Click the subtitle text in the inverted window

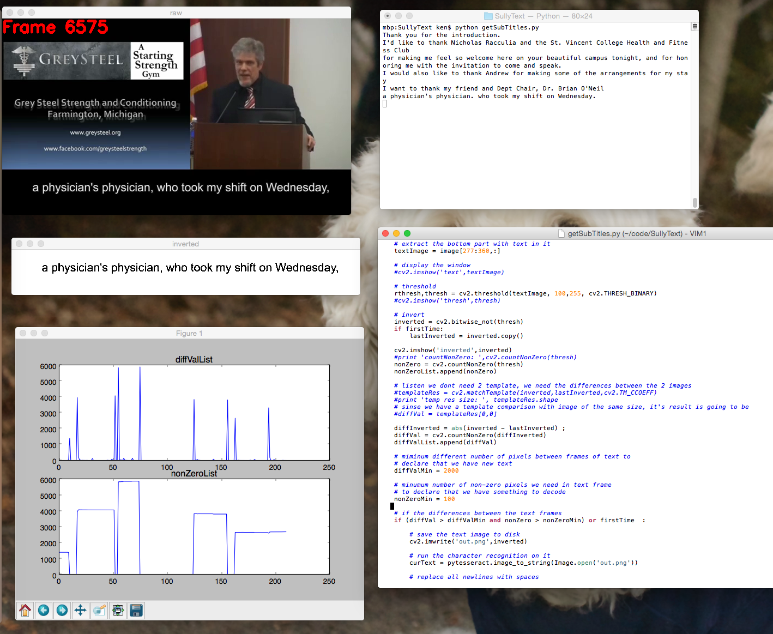click(x=190, y=268)
